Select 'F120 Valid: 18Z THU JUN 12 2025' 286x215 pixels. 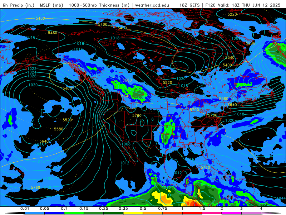click(x=243, y=5)
